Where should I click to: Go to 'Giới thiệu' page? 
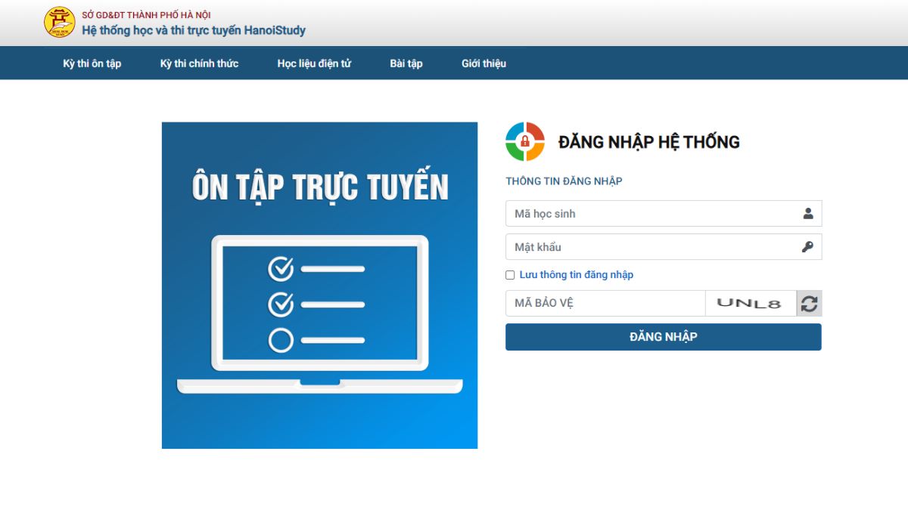(x=484, y=63)
